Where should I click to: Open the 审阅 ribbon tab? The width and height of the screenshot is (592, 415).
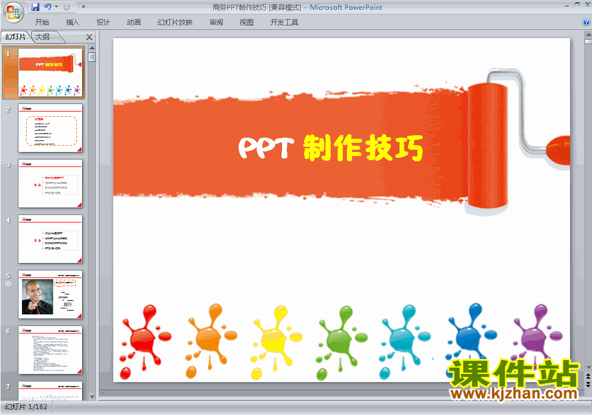[x=216, y=23]
